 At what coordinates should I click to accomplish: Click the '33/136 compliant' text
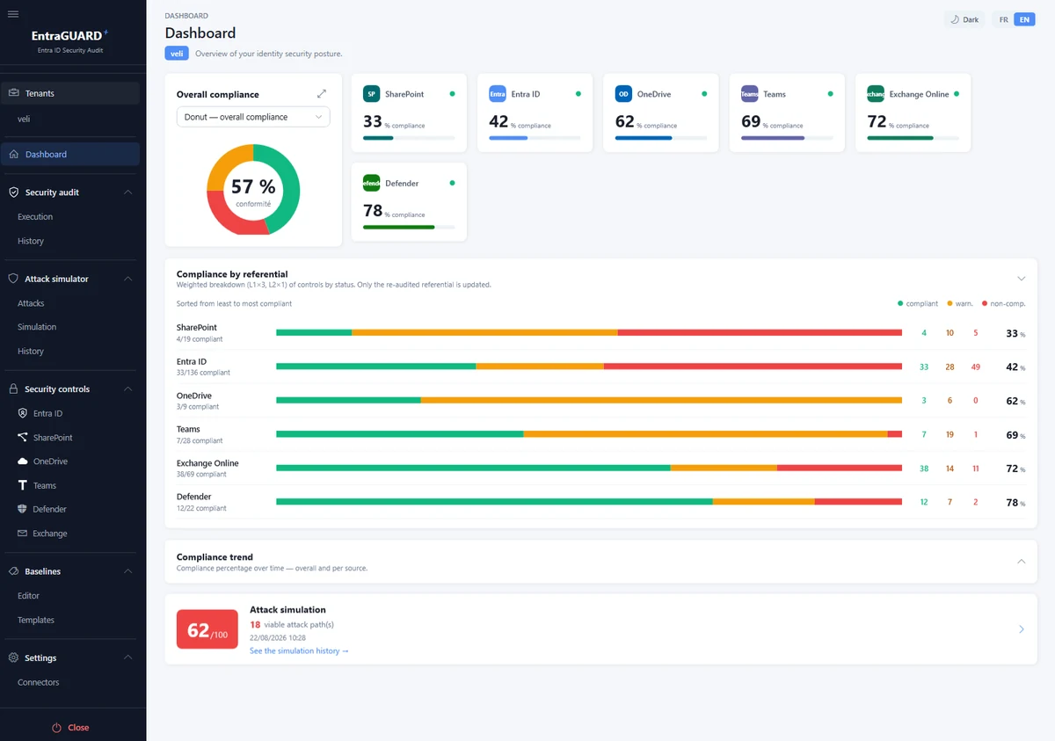coord(203,373)
